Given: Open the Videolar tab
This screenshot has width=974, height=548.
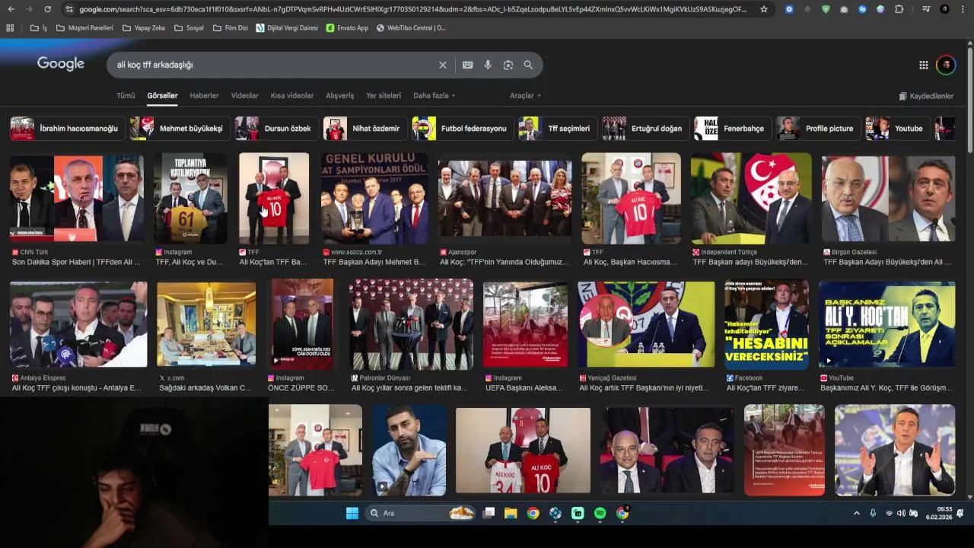Looking at the screenshot, I should coord(245,96).
